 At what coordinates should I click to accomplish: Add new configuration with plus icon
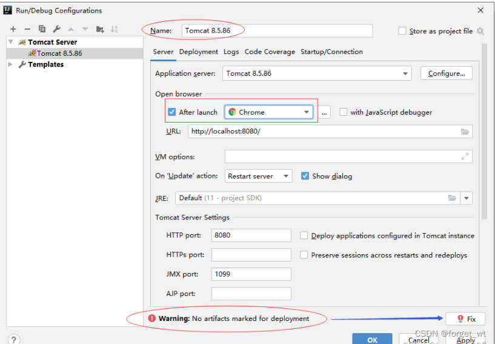(13, 29)
